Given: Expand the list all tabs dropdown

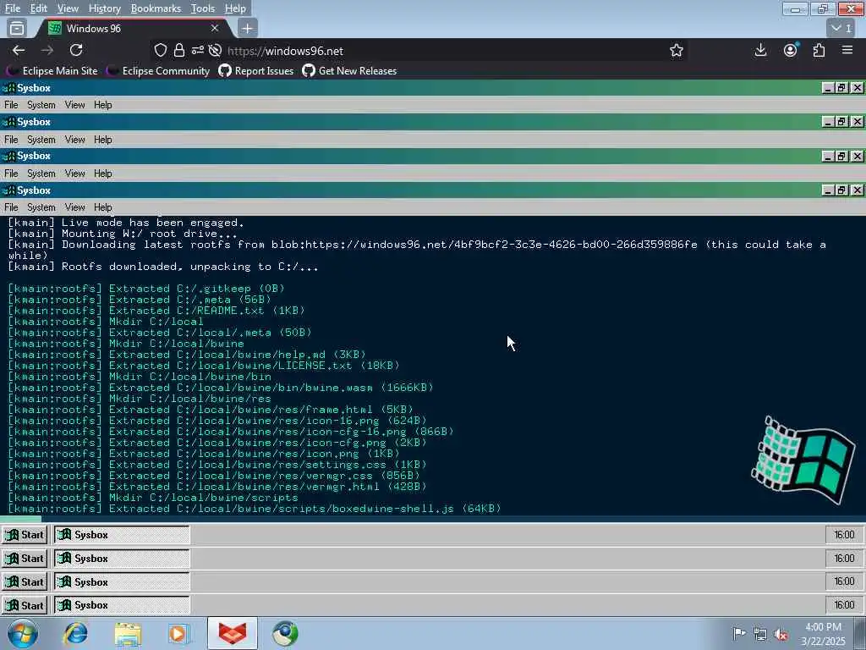Looking at the screenshot, I should (841, 28).
